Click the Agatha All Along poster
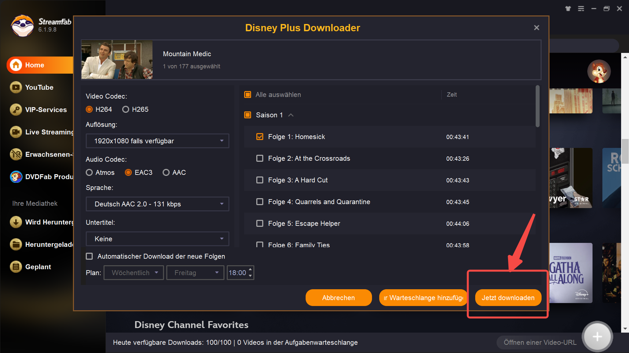The height and width of the screenshot is (353, 629). point(571,273)
